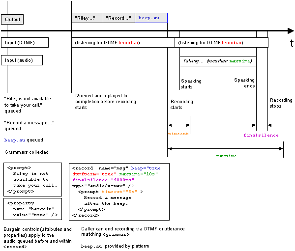
Task: Click the orange timeout label
Action: pyautogui.click(x=178, y=133)
